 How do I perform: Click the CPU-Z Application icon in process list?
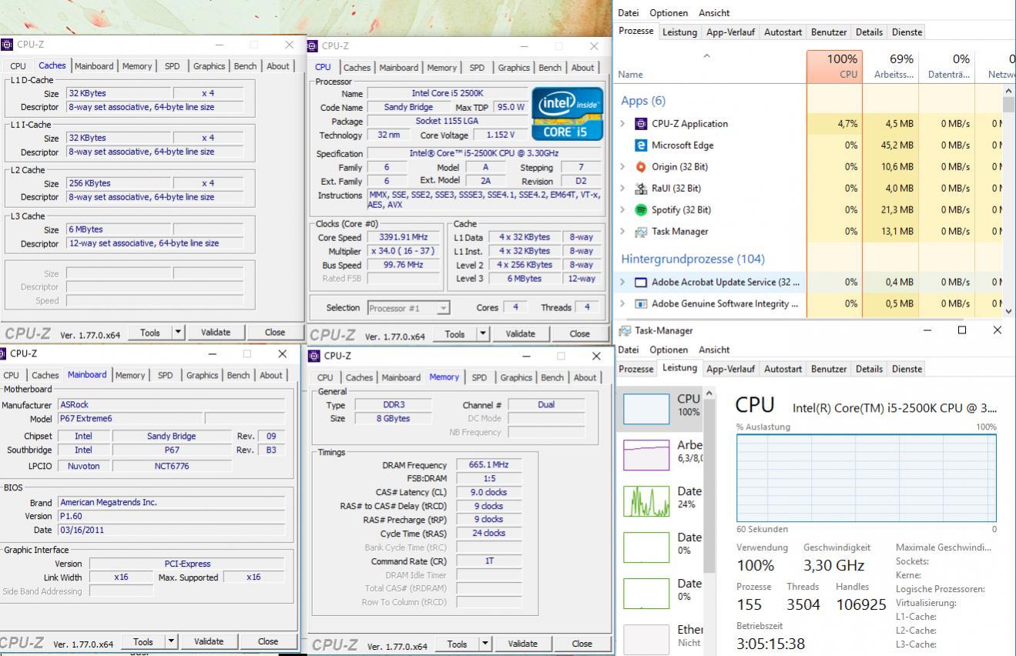(641, 123)
